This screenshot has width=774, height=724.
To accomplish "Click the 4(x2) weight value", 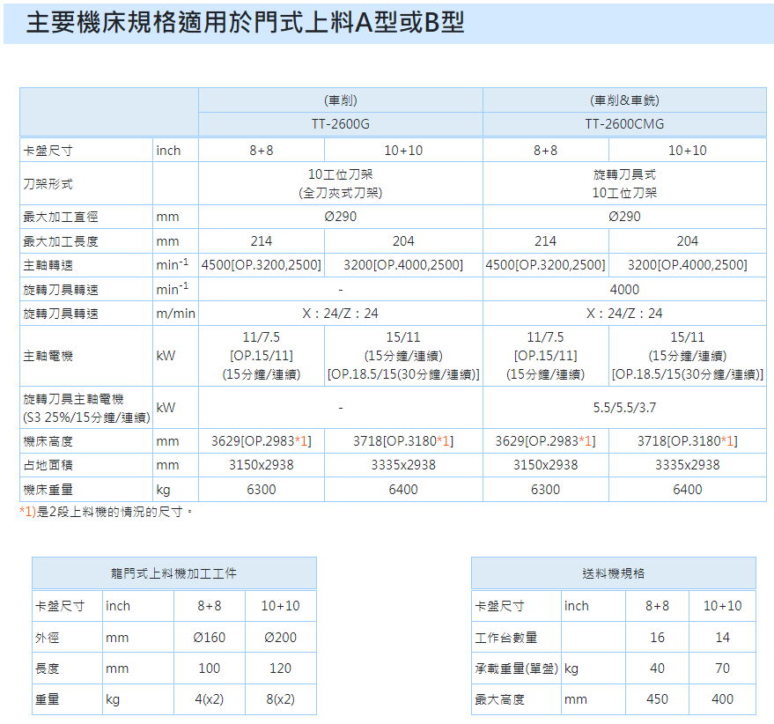I will click(210, 699).
